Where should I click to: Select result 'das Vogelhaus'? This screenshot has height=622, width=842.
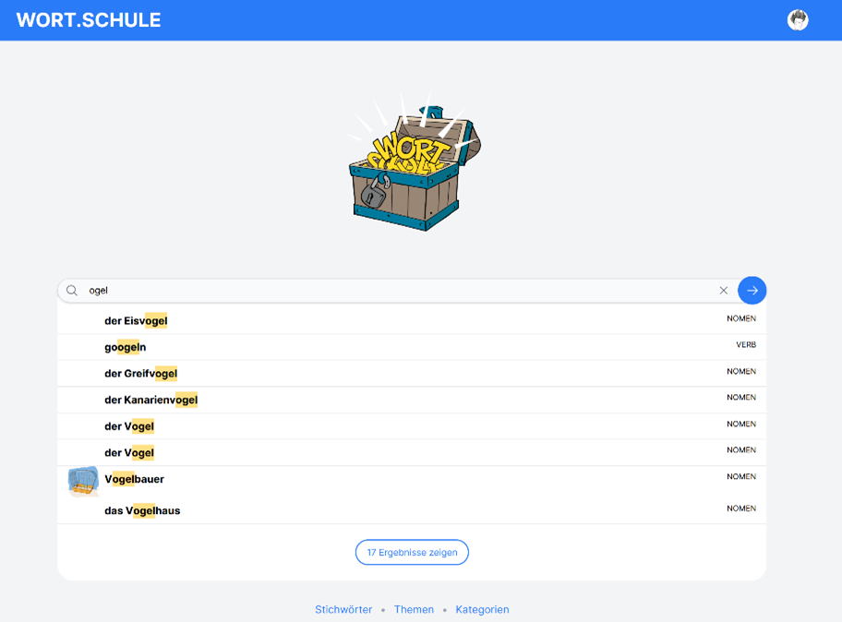(412, 510)
